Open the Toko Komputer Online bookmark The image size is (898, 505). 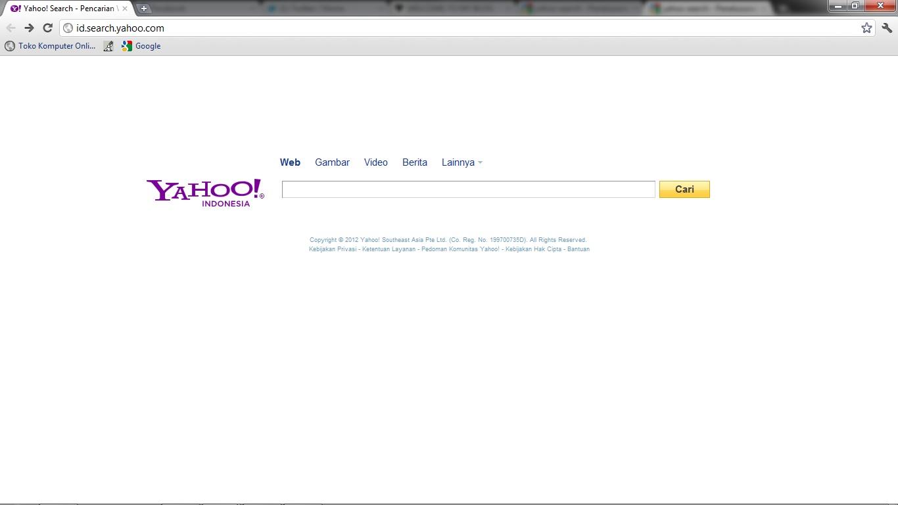[x=49, y=46]
